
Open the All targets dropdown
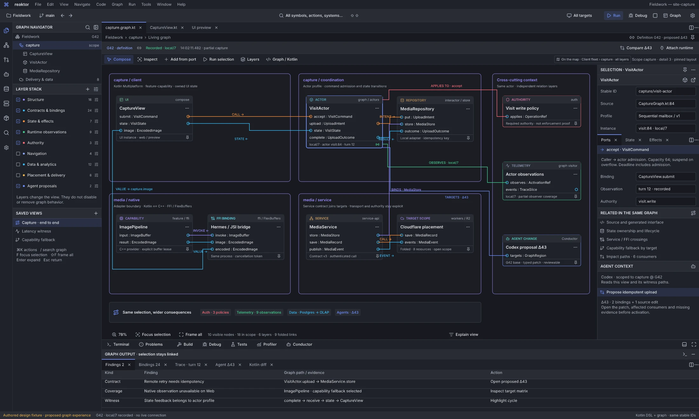tap(580, 16)
